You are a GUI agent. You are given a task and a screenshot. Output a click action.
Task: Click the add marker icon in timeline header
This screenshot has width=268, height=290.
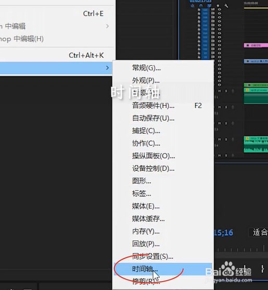(218, 6)
